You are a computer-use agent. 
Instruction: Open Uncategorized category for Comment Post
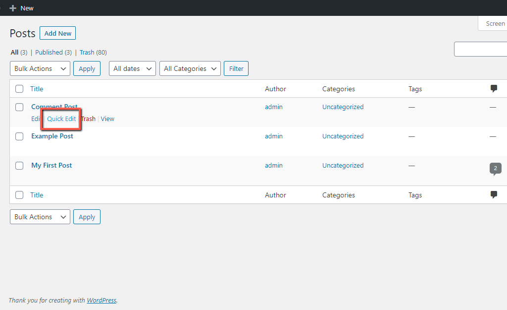coord(343,107)
